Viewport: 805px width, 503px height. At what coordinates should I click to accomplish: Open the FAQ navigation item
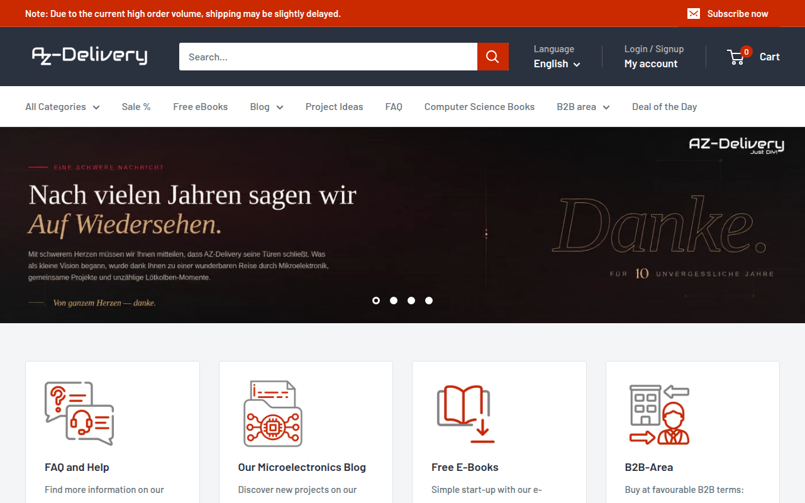(394, 107)
